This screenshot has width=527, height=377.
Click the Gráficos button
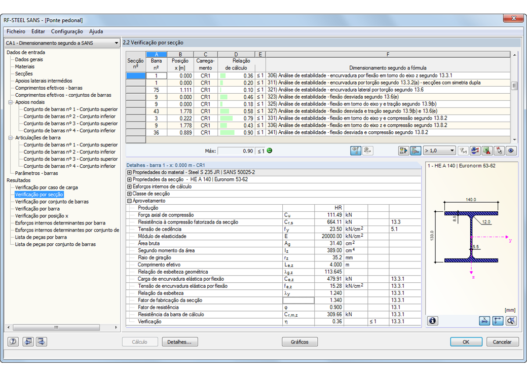(299, 342)
